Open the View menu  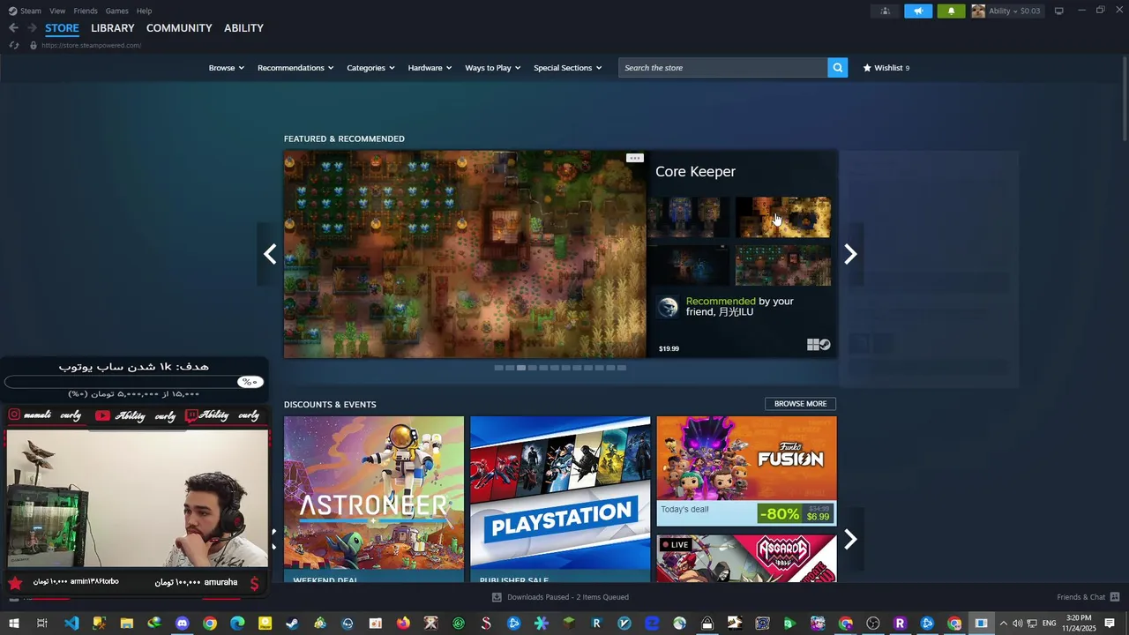coord(57,11)
